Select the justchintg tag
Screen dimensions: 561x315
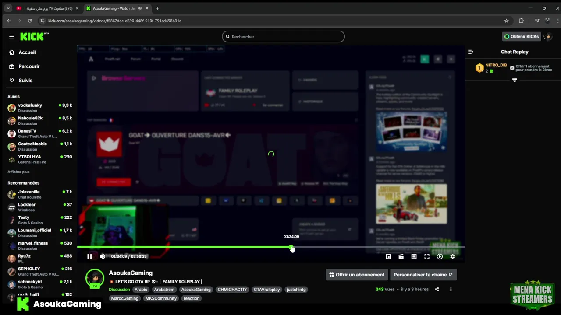pyautogui.click(x=296, y=290)
